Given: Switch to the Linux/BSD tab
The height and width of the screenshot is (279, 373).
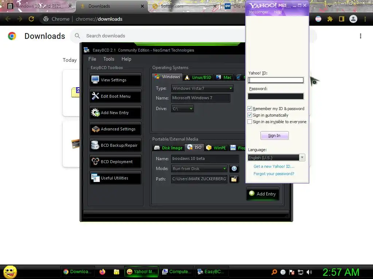Looking at the screenshot, I should point(198,77).
